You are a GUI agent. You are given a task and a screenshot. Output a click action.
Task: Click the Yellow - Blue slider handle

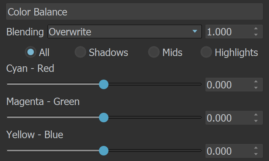pyautogui.click(x=104, y=151)
